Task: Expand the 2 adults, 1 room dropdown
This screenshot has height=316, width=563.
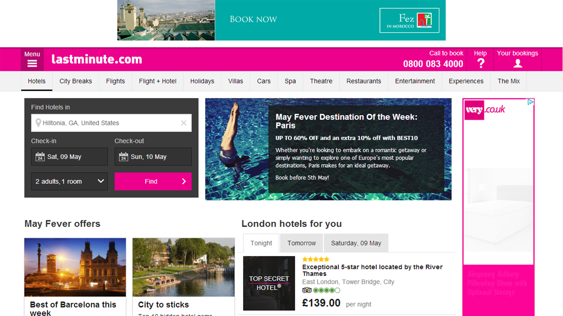Action: [69, 181]
